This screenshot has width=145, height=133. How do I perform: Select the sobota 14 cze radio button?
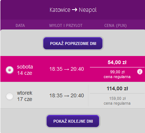click(x=10, y=70)
